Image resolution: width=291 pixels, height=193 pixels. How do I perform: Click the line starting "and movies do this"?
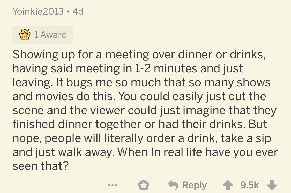(x=139, y=96)
